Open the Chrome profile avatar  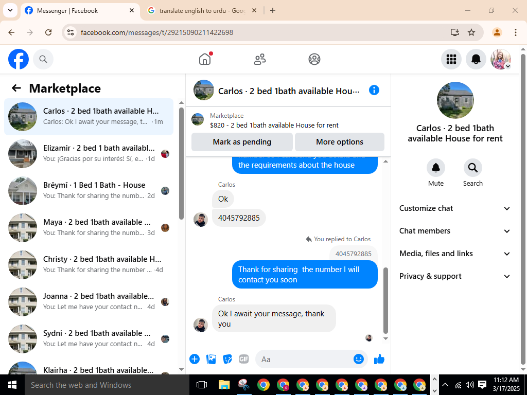[x=497, y=32]
